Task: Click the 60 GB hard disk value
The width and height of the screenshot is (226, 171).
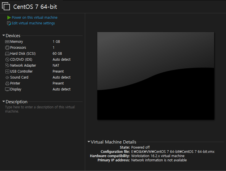Action: click(x=57, y=54)
